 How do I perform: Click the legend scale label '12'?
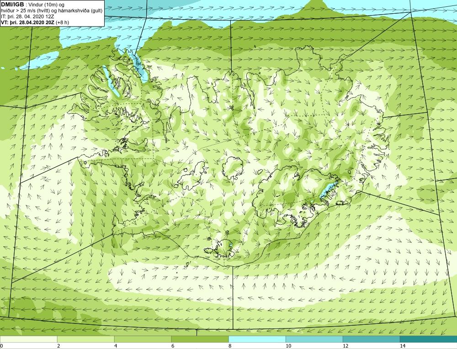coord(345,346)
